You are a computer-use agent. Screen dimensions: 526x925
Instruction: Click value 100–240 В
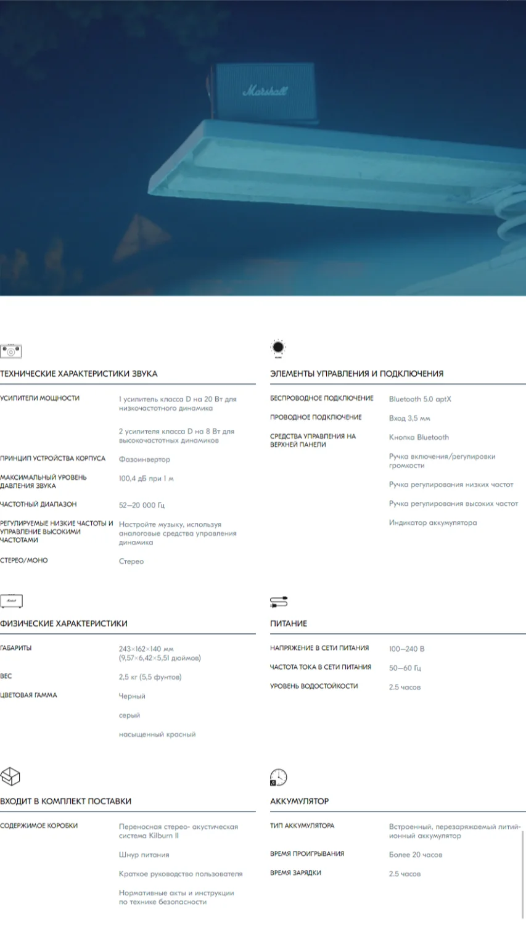click(x=407, y=649)
